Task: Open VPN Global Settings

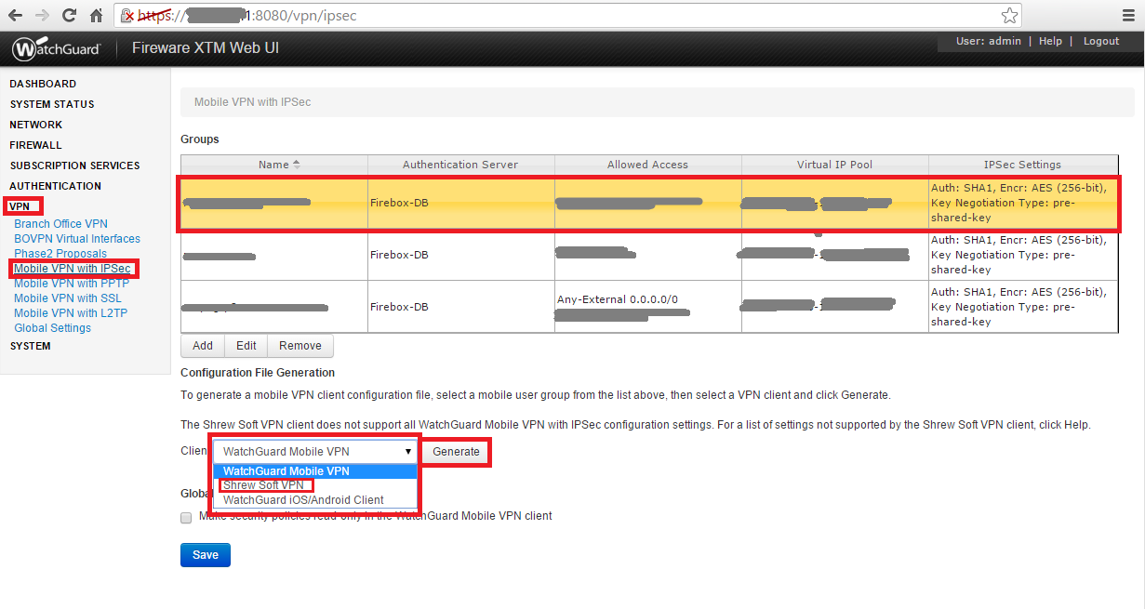Action: coord(52,328)
